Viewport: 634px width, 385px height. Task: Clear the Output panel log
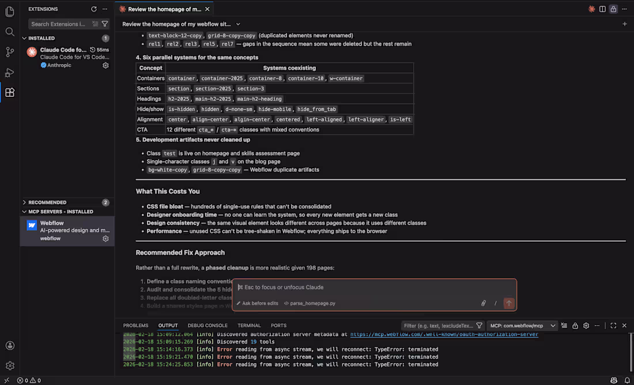(x=564, y=326)
